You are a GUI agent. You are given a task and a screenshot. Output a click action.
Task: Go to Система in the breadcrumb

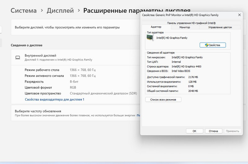[24, 11]
